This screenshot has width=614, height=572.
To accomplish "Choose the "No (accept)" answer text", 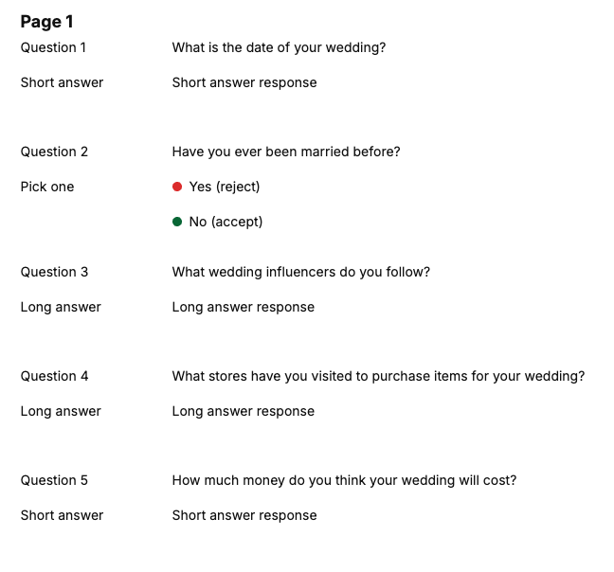I will (x=226, y=222).
